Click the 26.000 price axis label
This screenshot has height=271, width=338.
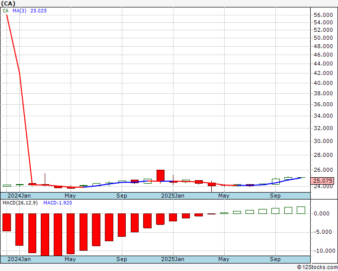323,170
